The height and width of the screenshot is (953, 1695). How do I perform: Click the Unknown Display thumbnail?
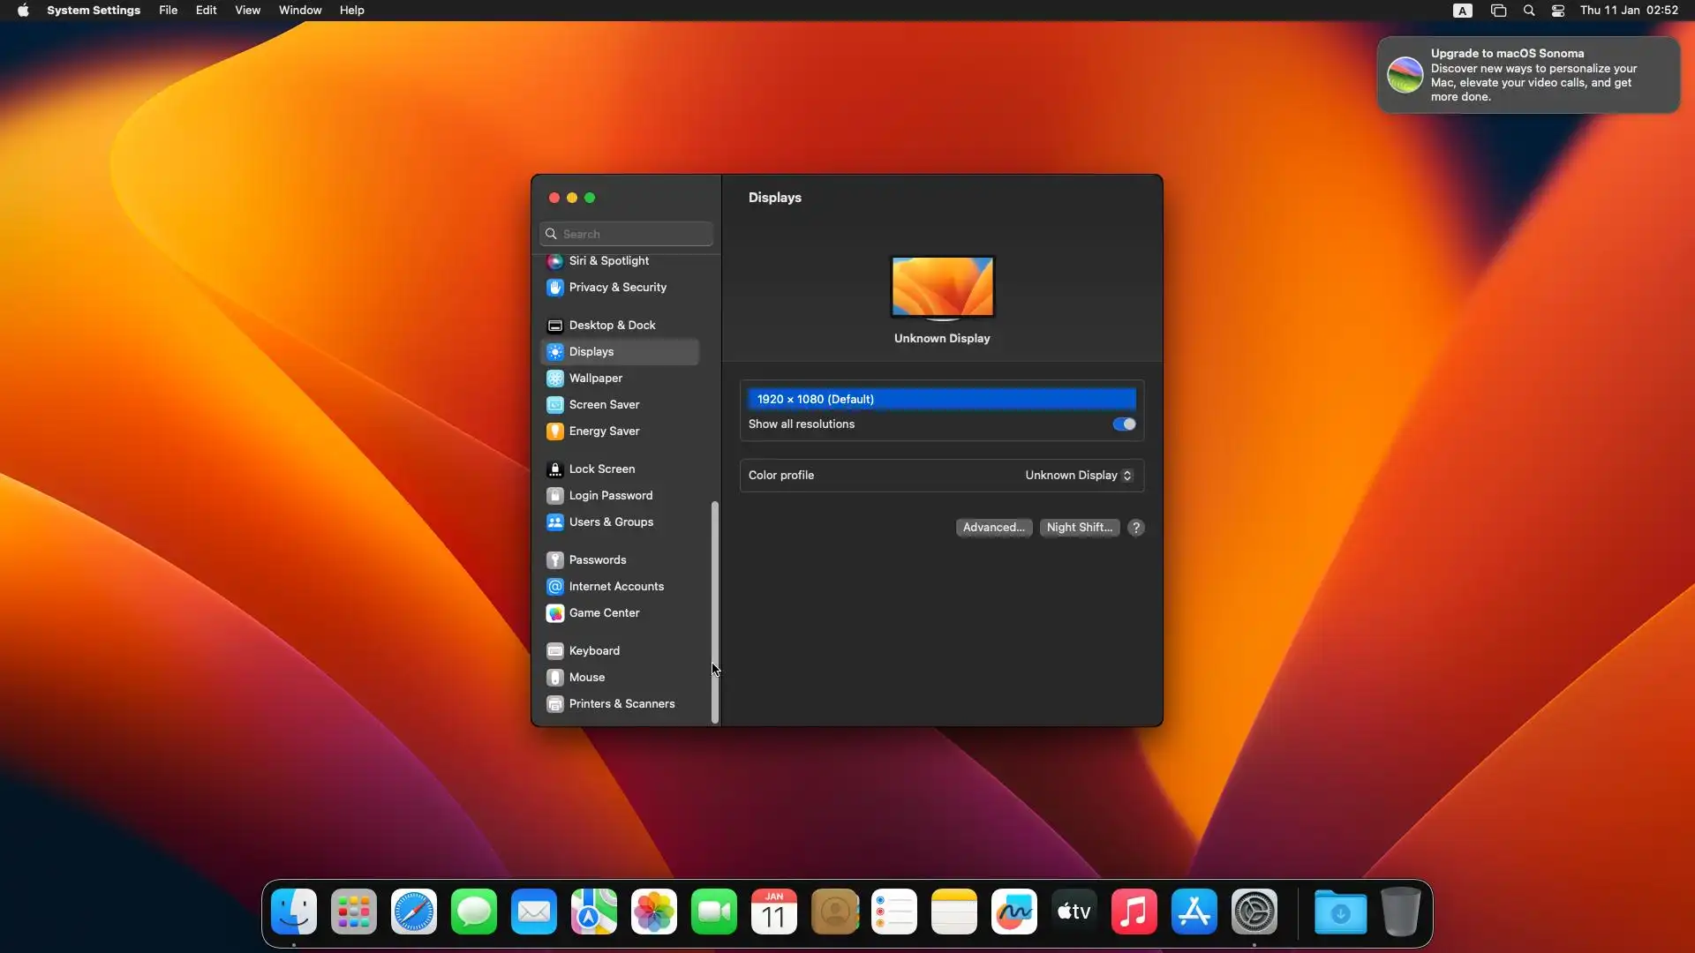point(942,288)
